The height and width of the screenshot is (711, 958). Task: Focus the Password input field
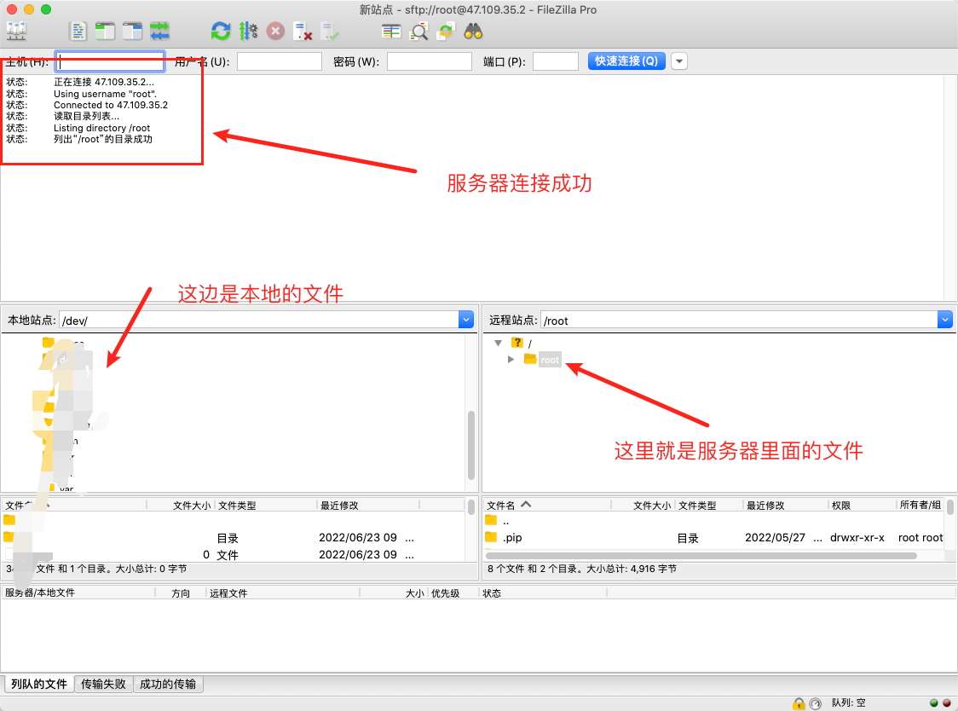coord(430,61)
